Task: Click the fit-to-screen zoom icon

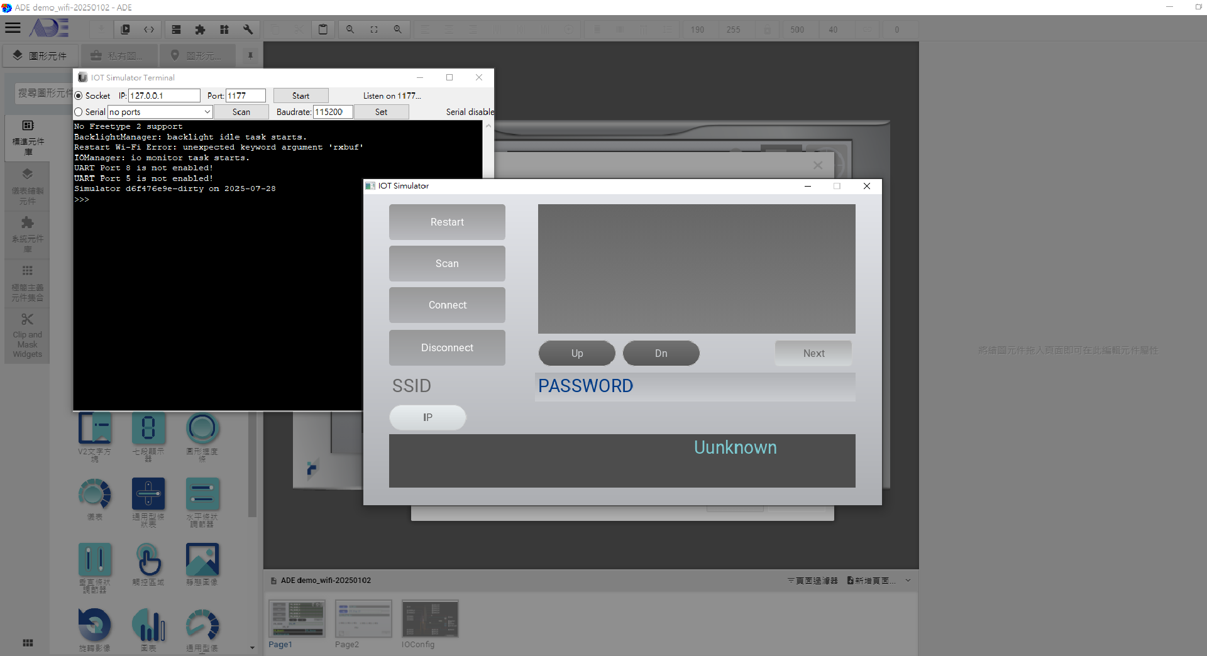Action: tap(374, 30)
